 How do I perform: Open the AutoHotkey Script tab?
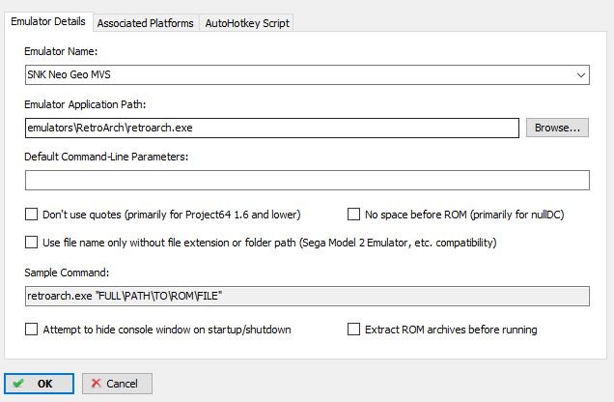click(x=247, y=23)
